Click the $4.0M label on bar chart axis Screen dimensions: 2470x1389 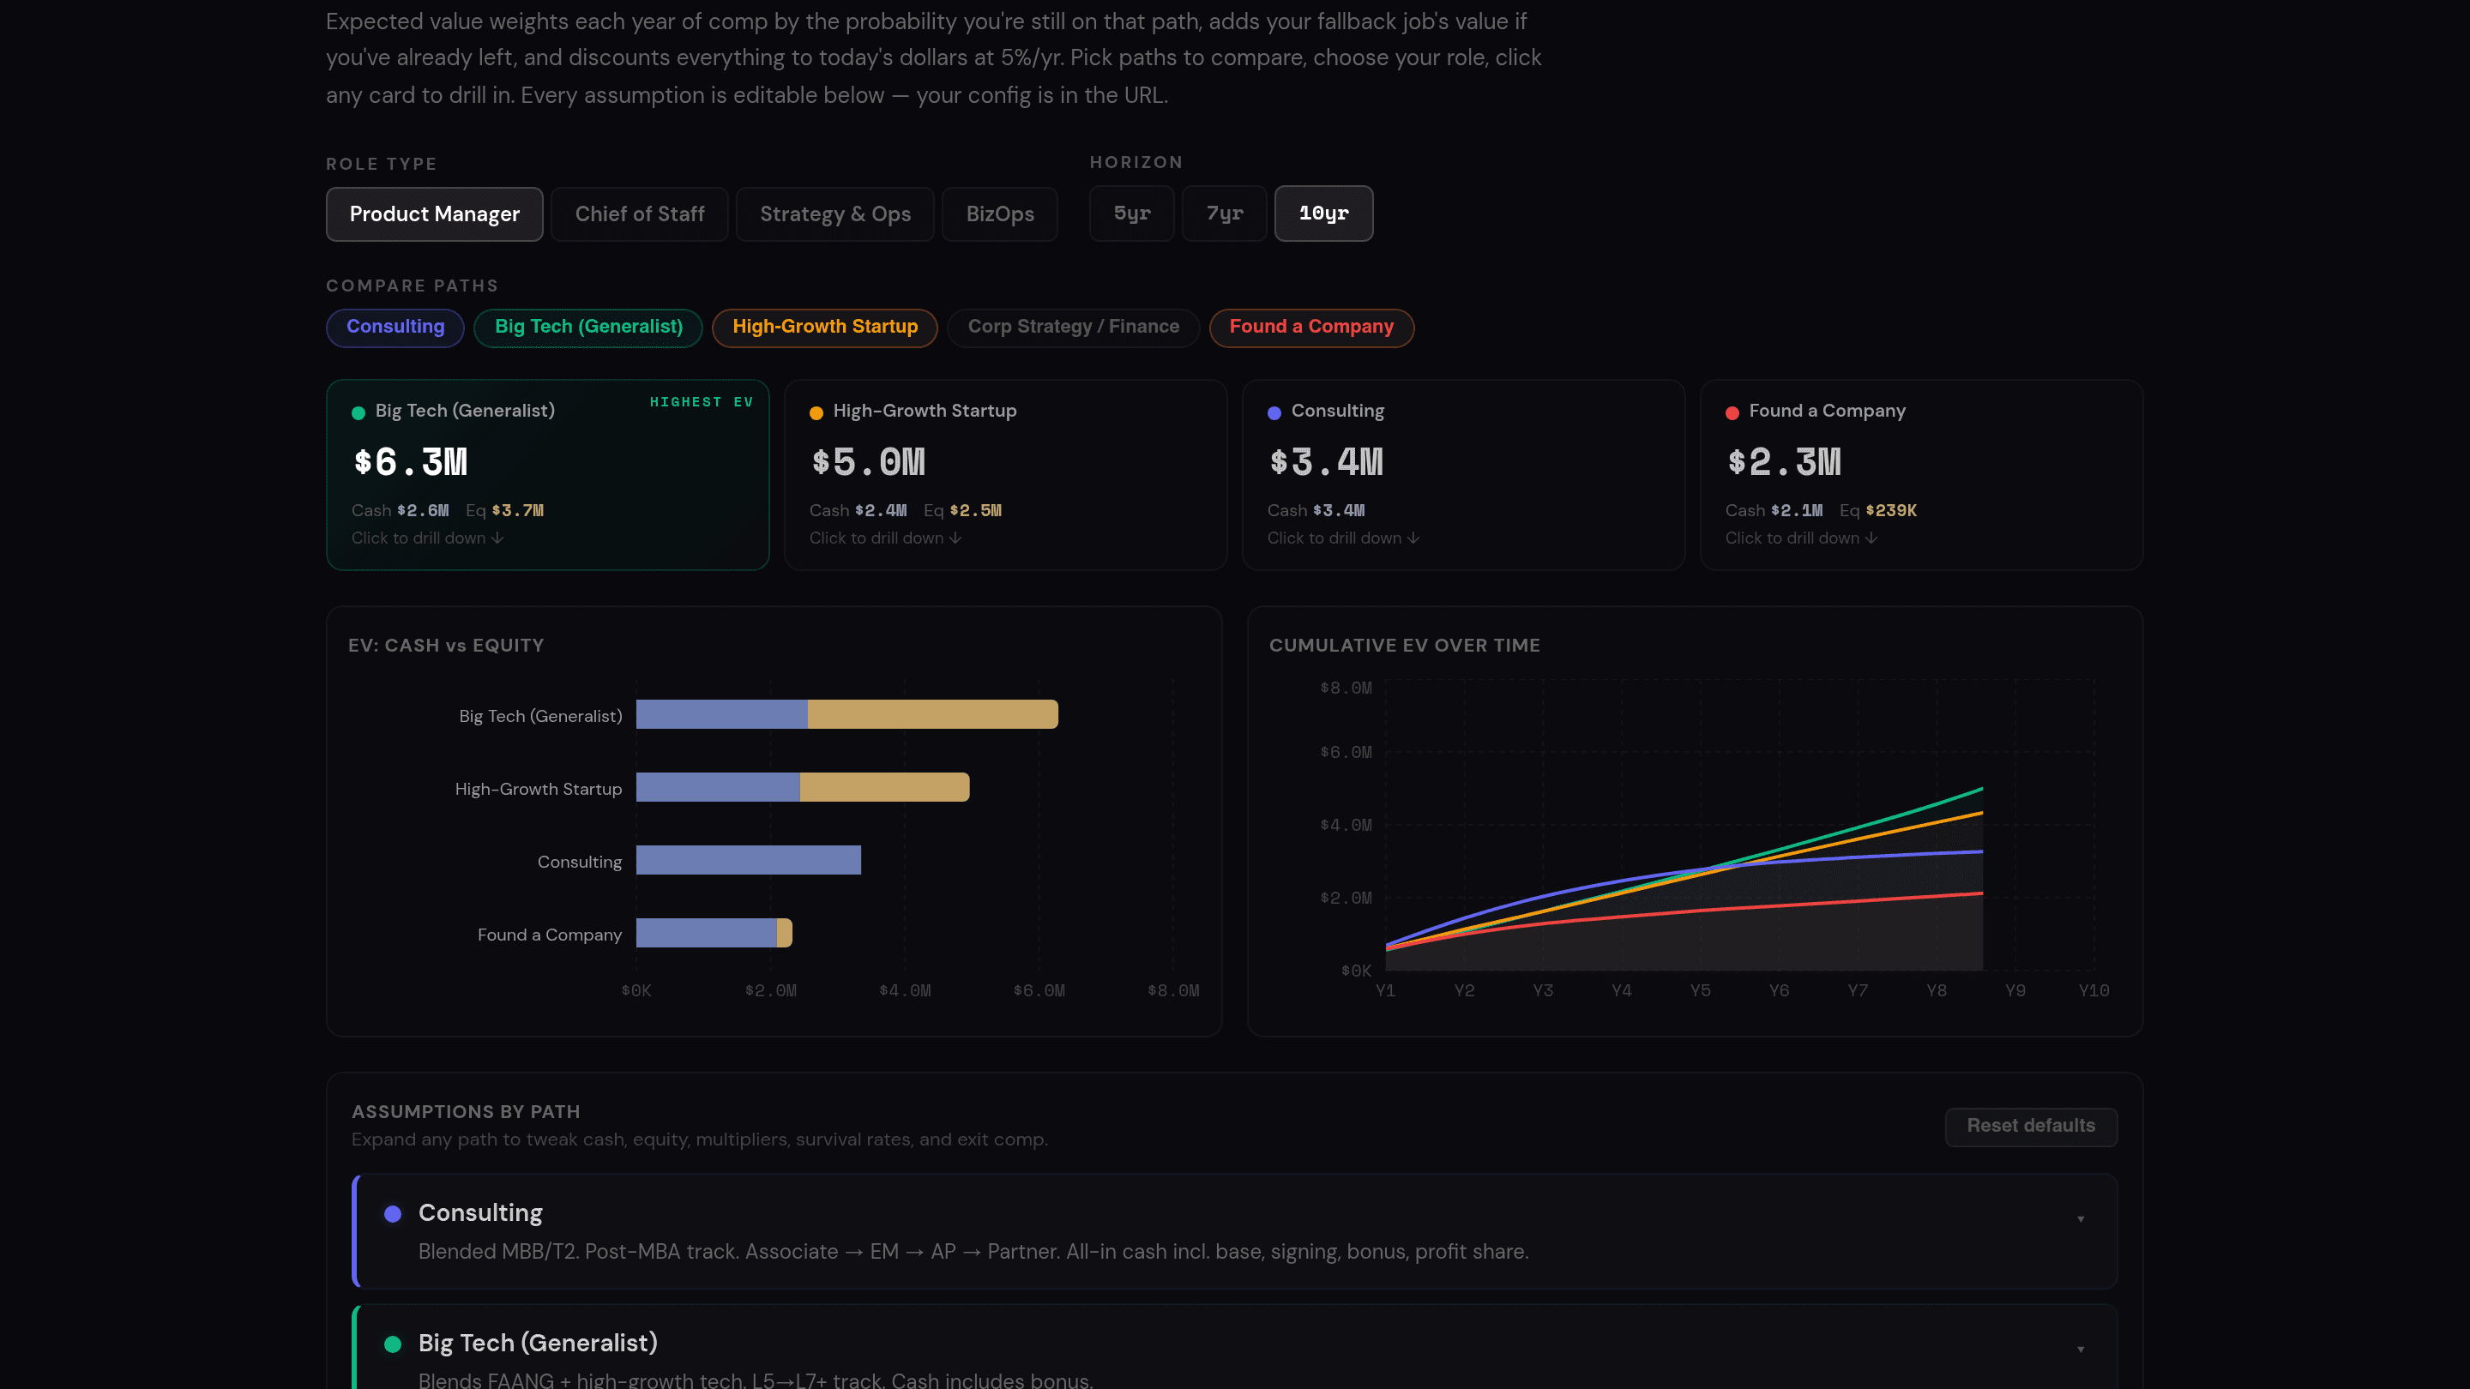(904, 991)
